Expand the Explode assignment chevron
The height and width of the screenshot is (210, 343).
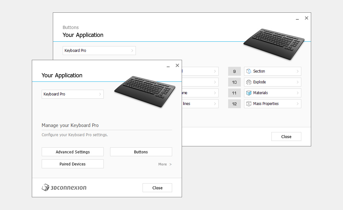tap(298, 82)
